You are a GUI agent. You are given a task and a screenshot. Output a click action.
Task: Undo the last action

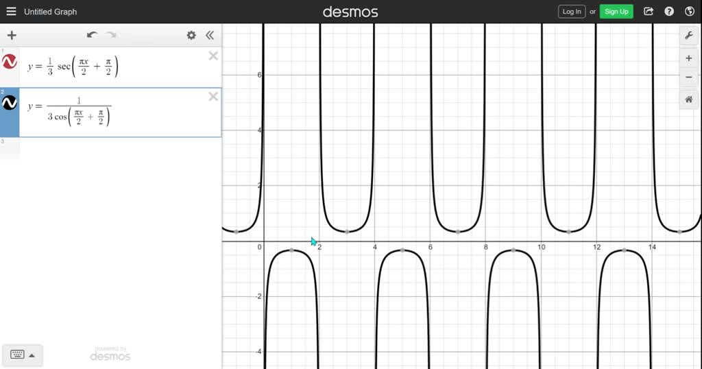92,35
